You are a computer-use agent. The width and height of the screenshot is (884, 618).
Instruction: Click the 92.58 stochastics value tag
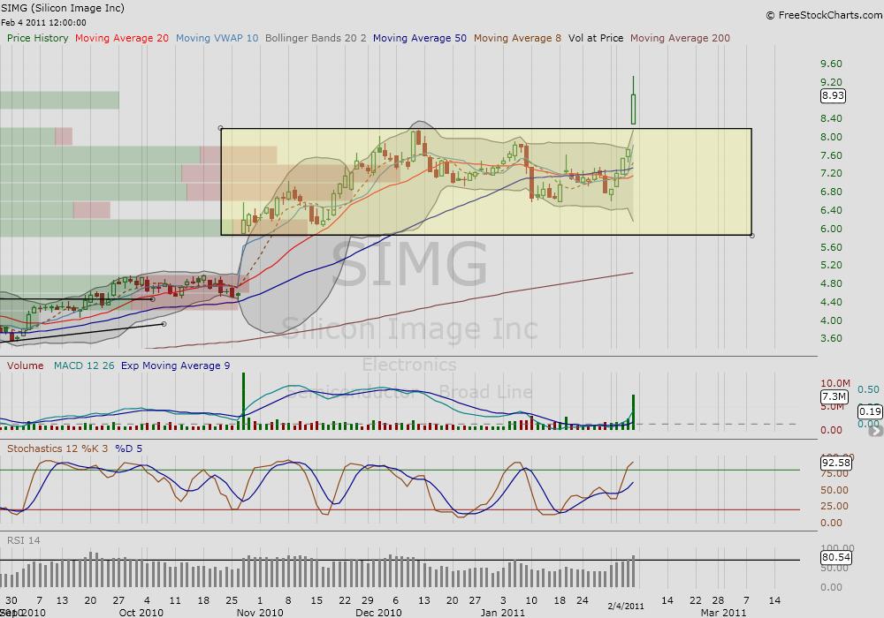pos(836,463)
